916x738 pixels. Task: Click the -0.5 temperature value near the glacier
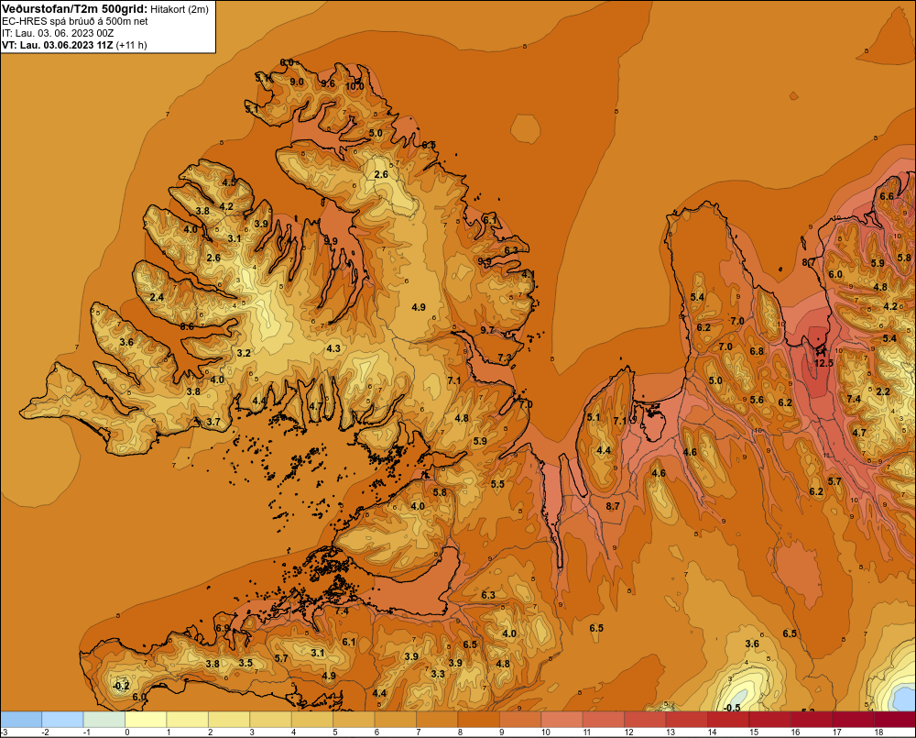731,708
